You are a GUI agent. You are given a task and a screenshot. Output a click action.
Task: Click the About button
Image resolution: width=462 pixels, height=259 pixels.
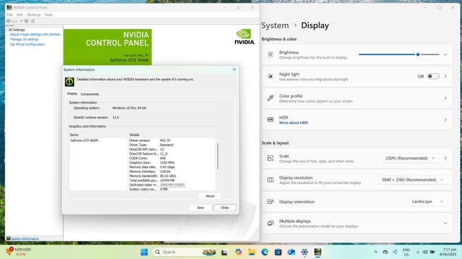pyautogui.click(x=210, y=196)
